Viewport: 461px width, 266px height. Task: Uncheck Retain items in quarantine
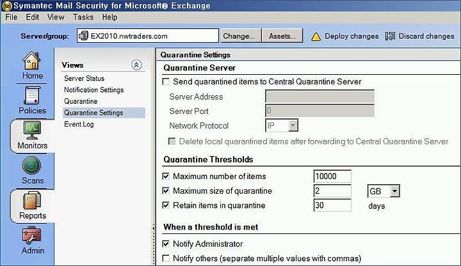pyautogui.click(x=166, y=205)
